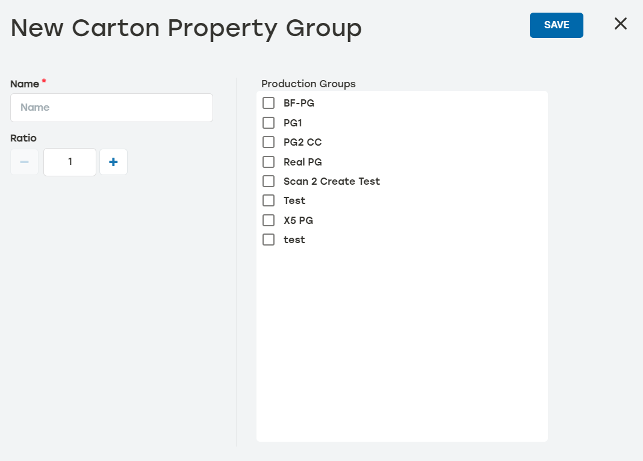Click the Name label above the field
Screen dimensions: 643x461
pyautogui.click(x=23, y=84)
